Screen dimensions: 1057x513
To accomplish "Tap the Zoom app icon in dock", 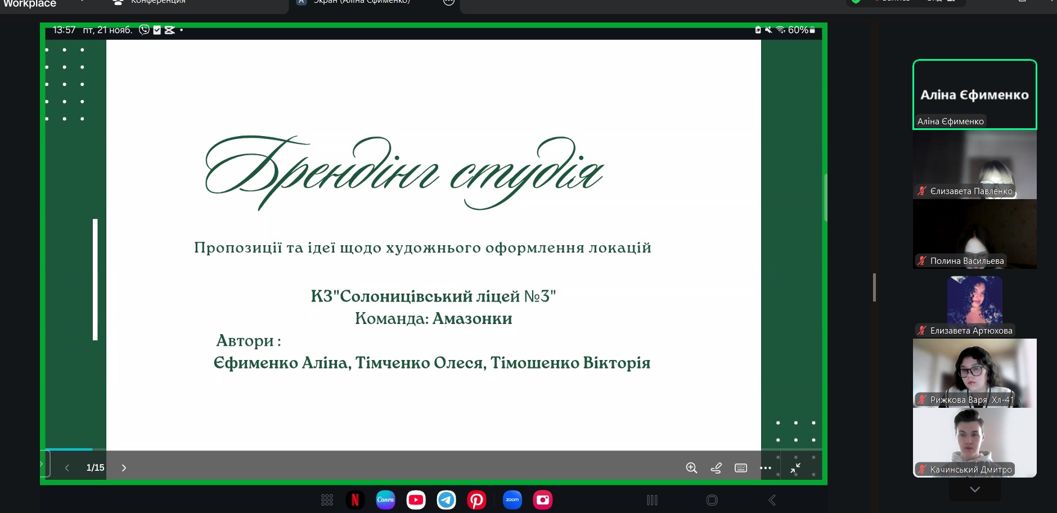I will pyautogui.click(x=512, y=499).
